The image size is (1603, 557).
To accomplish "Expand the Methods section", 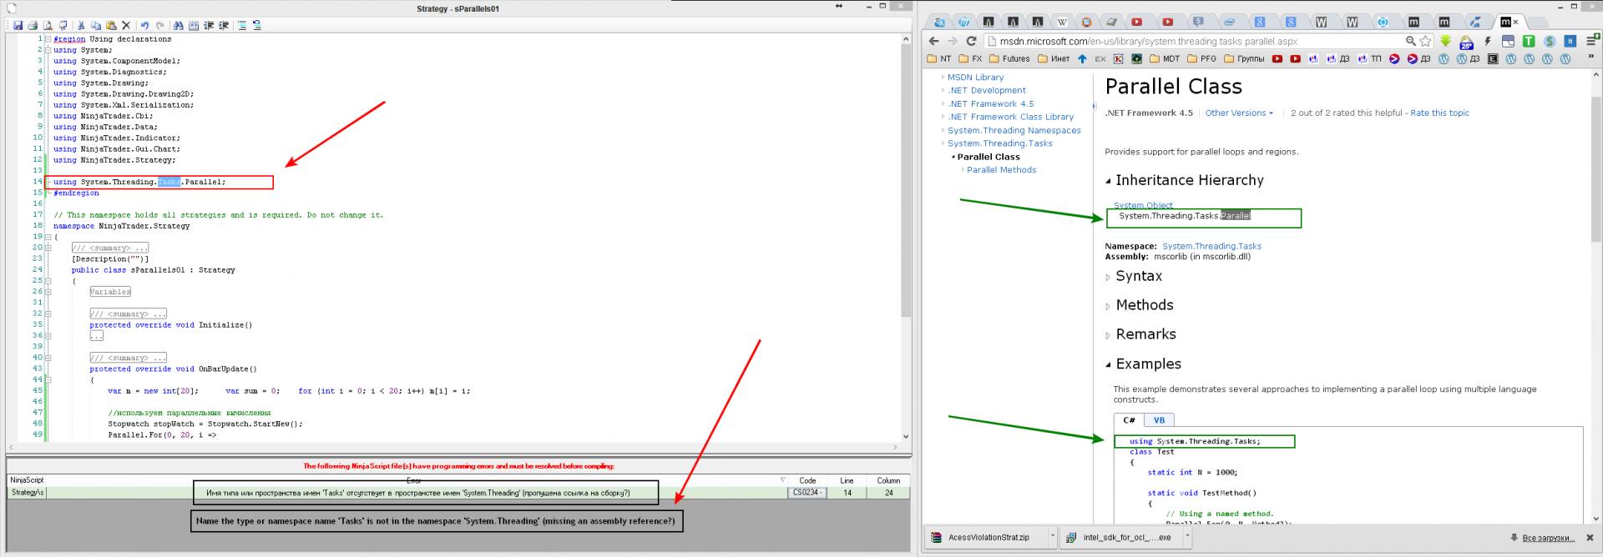I will pyautogui.click(x=1108, y=307).
